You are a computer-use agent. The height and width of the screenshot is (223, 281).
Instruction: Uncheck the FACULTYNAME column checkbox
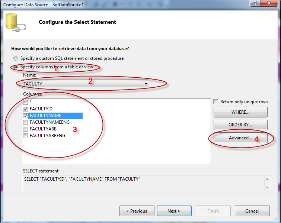(x=26, y=116)
